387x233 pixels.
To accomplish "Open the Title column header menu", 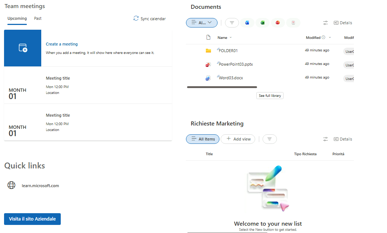I will (x=209, y=154).
